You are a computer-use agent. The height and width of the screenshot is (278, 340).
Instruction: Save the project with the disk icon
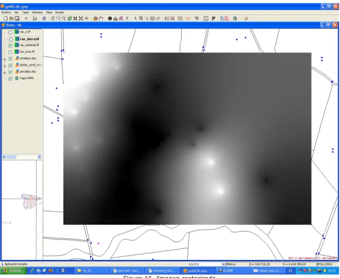pos(17,19)
